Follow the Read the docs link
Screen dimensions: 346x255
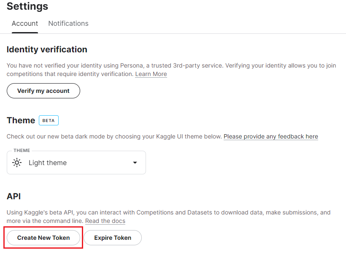point(105,221)
